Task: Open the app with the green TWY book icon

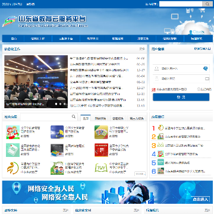Action: (101, 168)
